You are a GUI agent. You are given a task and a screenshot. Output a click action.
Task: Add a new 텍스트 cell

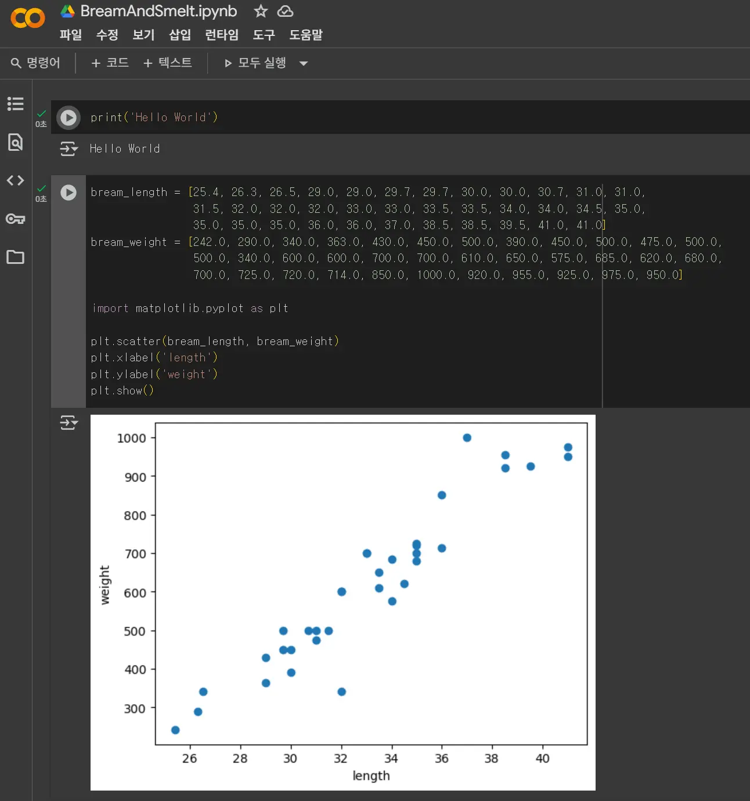[167, 63]
